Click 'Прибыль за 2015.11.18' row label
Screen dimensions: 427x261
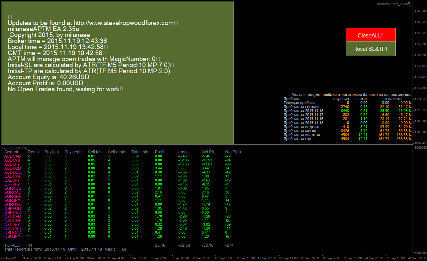pos(303,111)
